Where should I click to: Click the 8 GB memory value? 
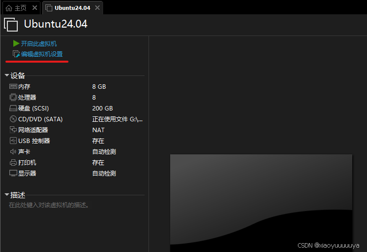[x=99, y=87]
